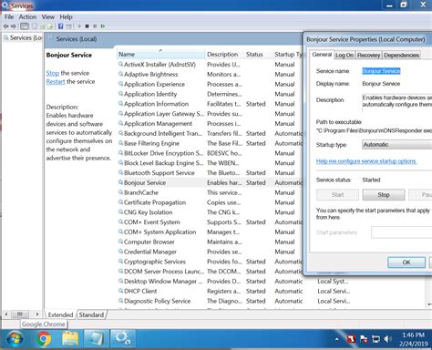Open Help via the blue toolbar icon
The width and height of the screenshot is (432, 350).
[x=60, y=26]
